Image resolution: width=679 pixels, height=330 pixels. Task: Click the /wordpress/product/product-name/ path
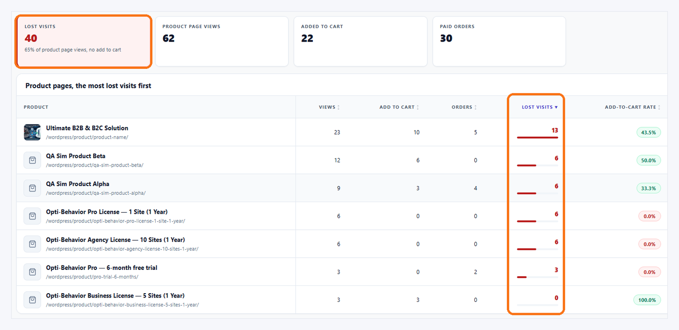[87, 137]
